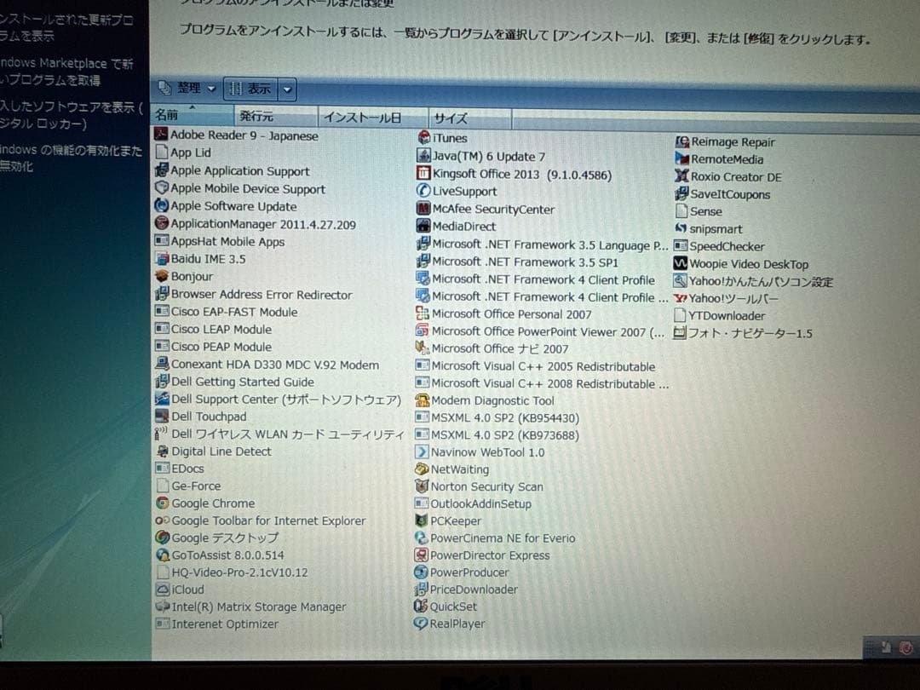Click the ApplicationManager 2011.4.27.209 icon
The width and height of the screenshot is (920, 690).
coord(161,223)
